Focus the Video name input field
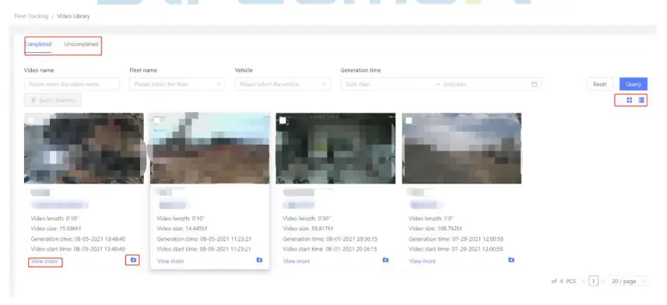 click(x=72, y=84)
